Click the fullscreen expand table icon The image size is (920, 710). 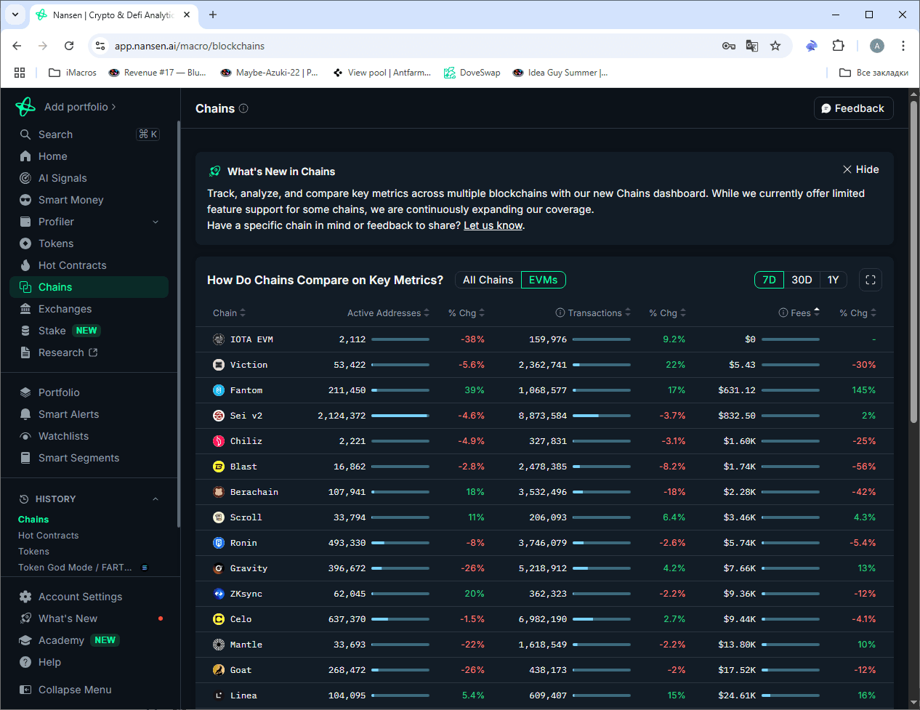coord(871,280)
